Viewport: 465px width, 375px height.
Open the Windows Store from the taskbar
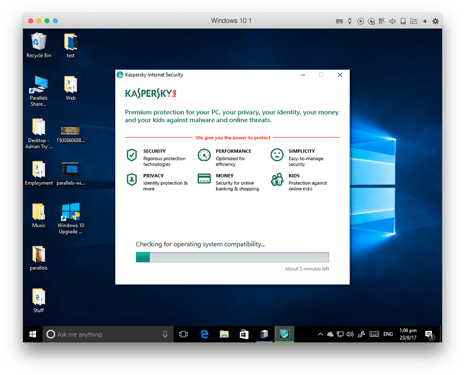click(244, 334)
